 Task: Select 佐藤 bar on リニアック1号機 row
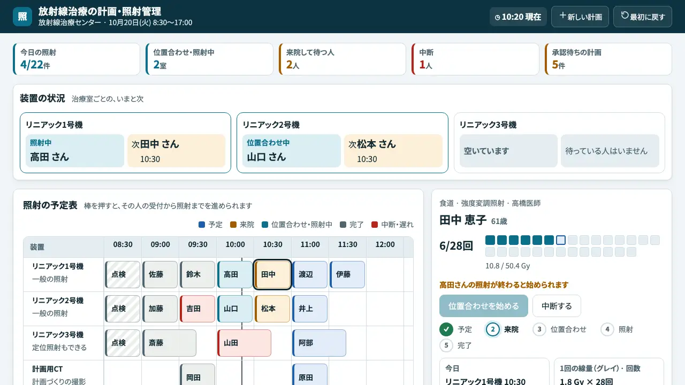coord(160,274)
